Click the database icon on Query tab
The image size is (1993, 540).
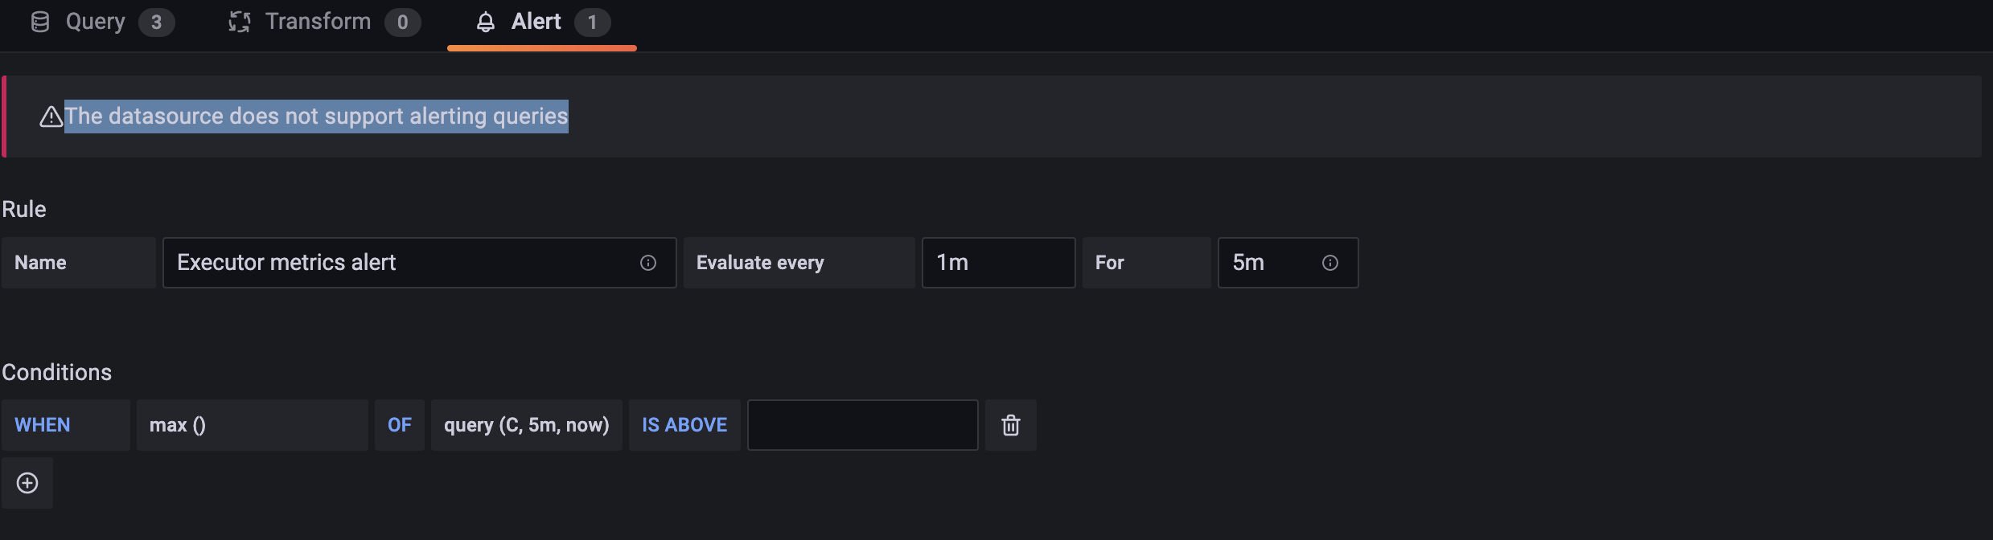tap(40, 22)
